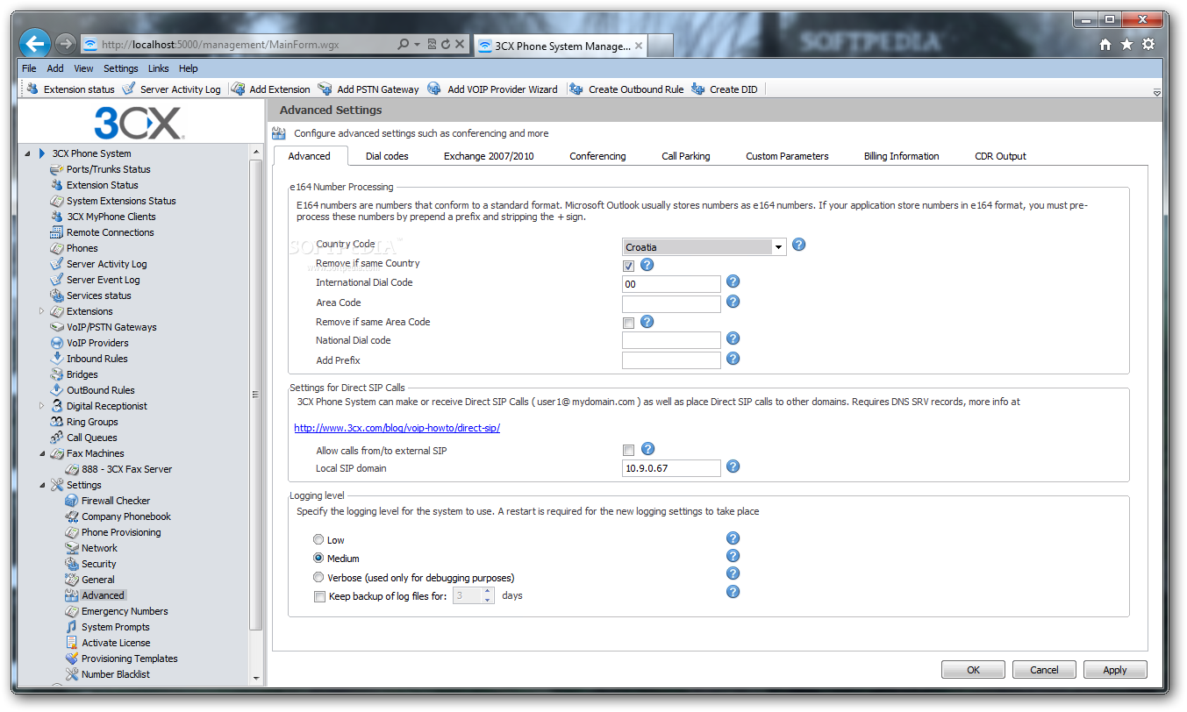
Task: Collapse the Fax Machines tree node
Action: 42,453
